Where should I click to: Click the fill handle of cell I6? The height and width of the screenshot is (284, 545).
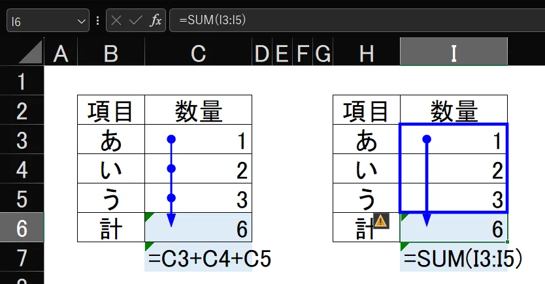coord(508,242)
